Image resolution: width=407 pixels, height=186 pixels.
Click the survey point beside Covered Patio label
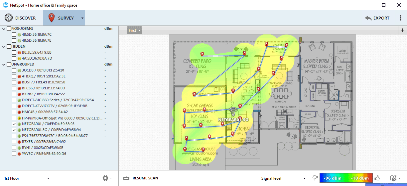202,54
